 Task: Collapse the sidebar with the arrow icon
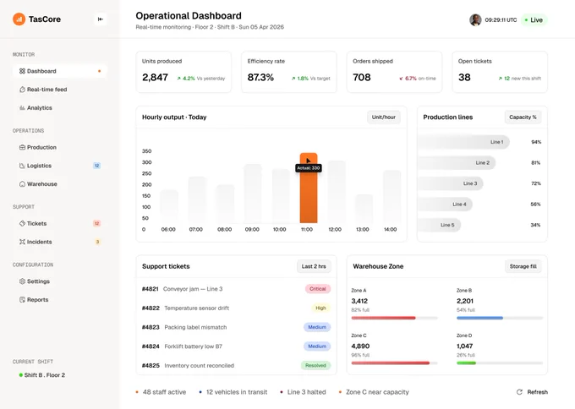100,19
